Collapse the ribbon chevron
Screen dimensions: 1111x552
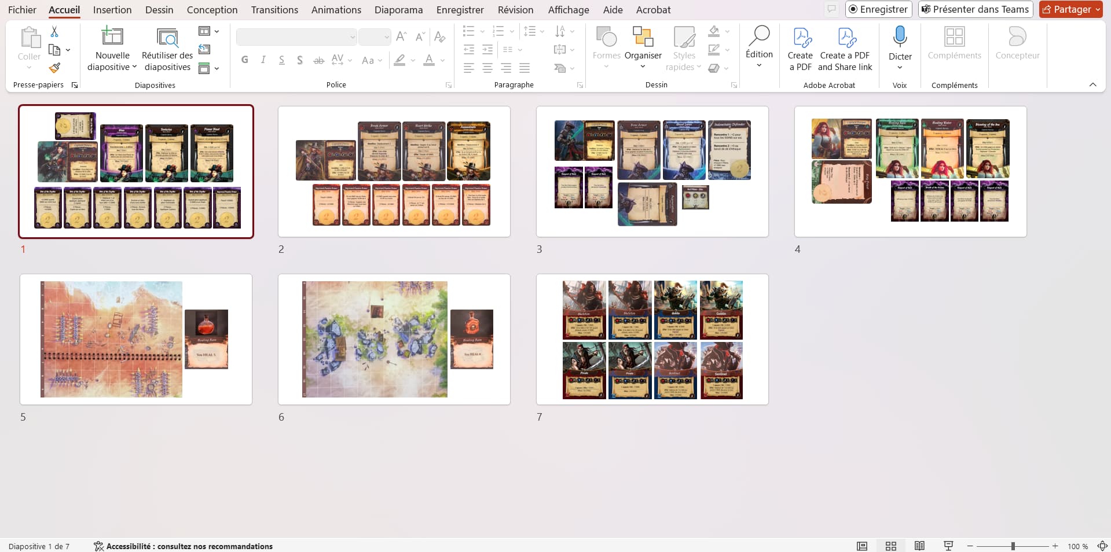1092,85
